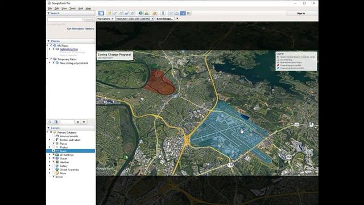
Task: Click the highlighted Save Image toolbar icon
Action: click(183, 13)
